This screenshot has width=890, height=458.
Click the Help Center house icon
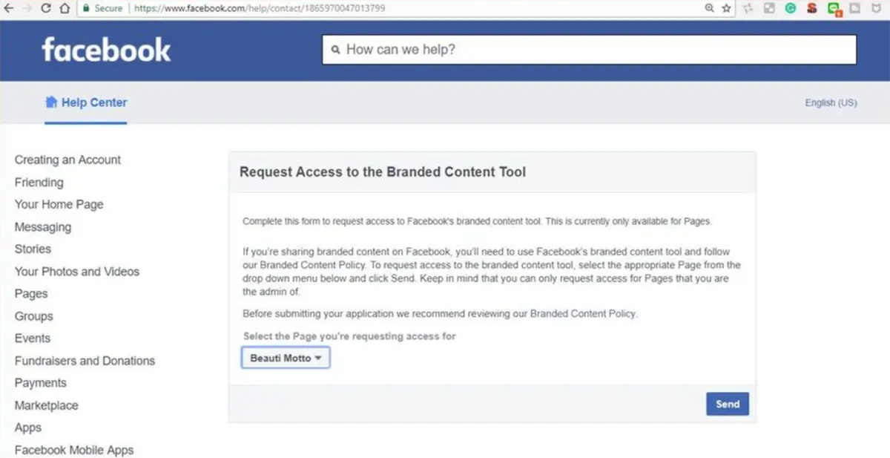(x=52, y=102)
